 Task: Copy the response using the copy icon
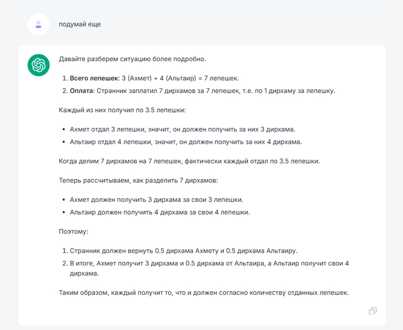372,311
